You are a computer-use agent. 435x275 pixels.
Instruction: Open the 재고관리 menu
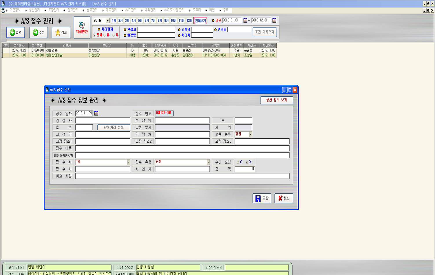(111, 10)
